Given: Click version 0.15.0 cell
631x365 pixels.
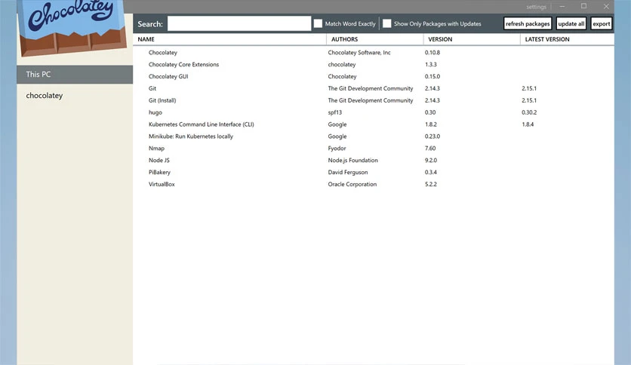Looking at the screenshot, I should click(432, 76).
